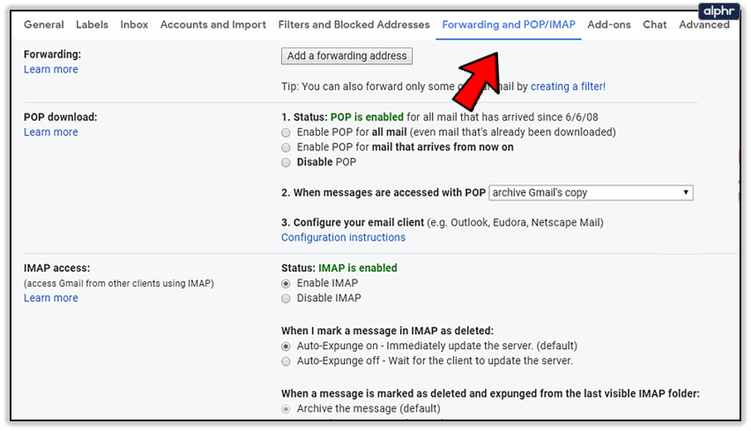Open POP Configuration instructions link
This screenshot has width=751, height=431.
tap(344, 237)
